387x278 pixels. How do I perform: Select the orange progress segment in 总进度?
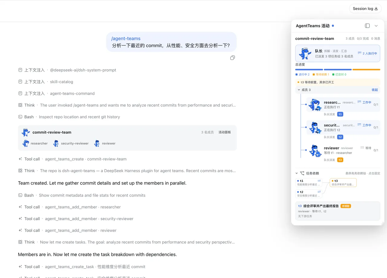[366, 70]
